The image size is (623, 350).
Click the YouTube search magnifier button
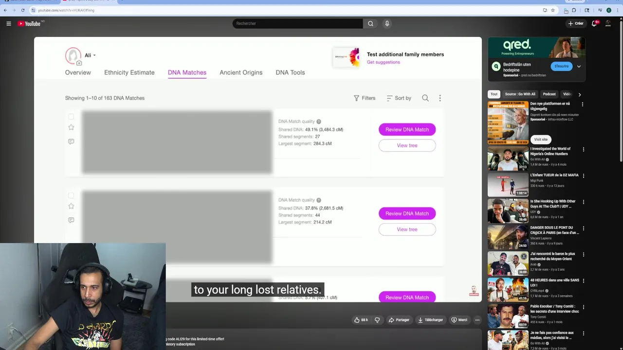(370, 23)
